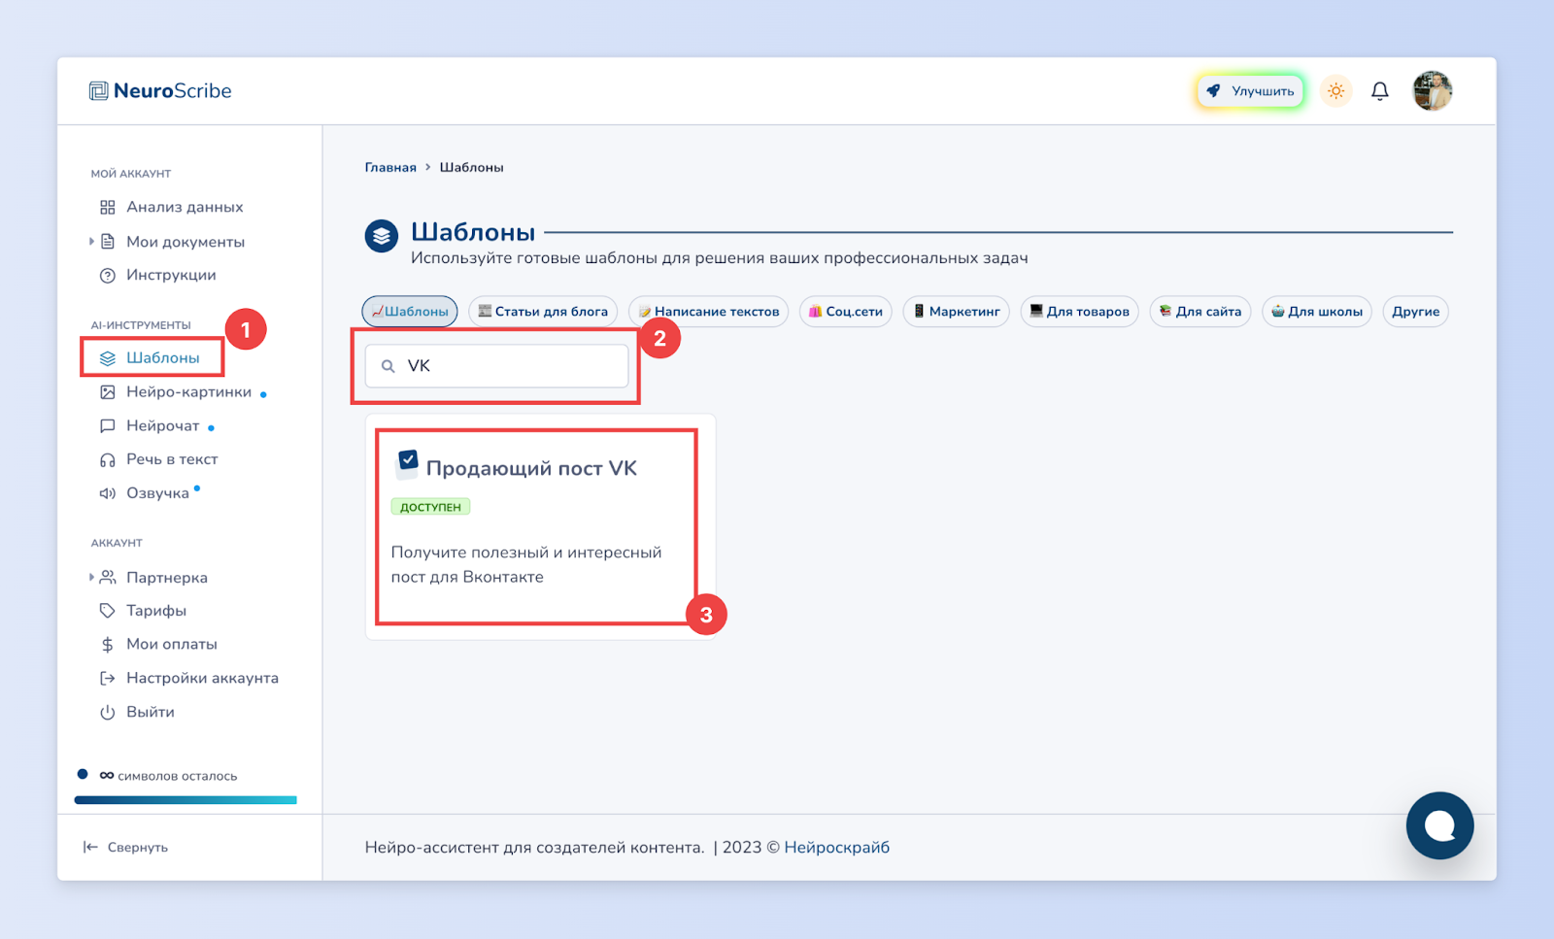The image size is (1554, 939).
Task: Open Партнерка in the sidebar
Action: click(154, 578)
